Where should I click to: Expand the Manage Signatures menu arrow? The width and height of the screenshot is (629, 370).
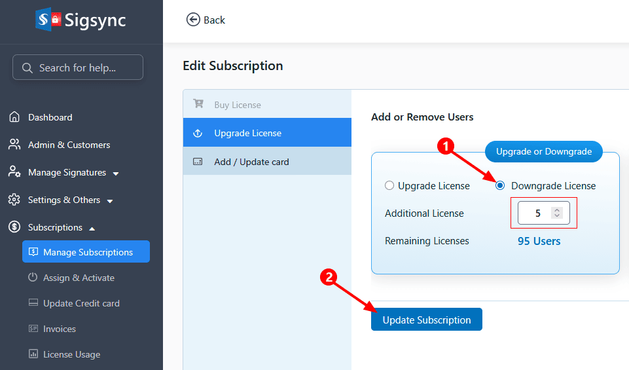(x=116, y=174)
